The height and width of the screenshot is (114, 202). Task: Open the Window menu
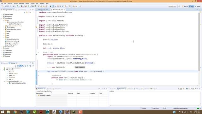tap(42, 3)
